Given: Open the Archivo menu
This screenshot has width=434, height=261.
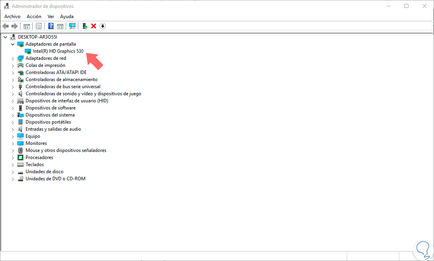Looking at the screenshot, I should [x=13, y=17].
